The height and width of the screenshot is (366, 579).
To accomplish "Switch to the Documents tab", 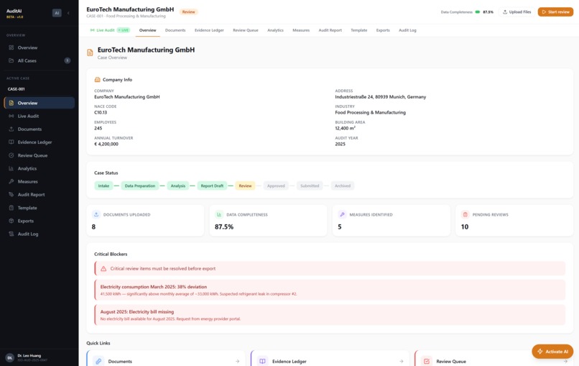I will (x=175, y=30).
